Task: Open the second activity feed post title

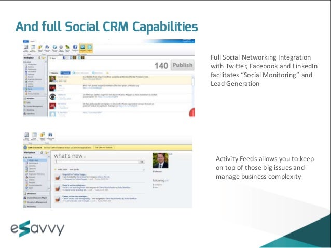Action: (x=74, y=185)
